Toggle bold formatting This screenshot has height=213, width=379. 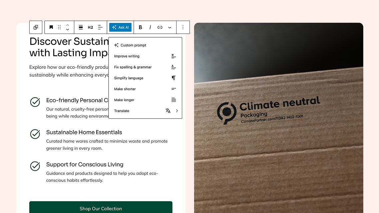pyautogui.click(x=140, y=27)
